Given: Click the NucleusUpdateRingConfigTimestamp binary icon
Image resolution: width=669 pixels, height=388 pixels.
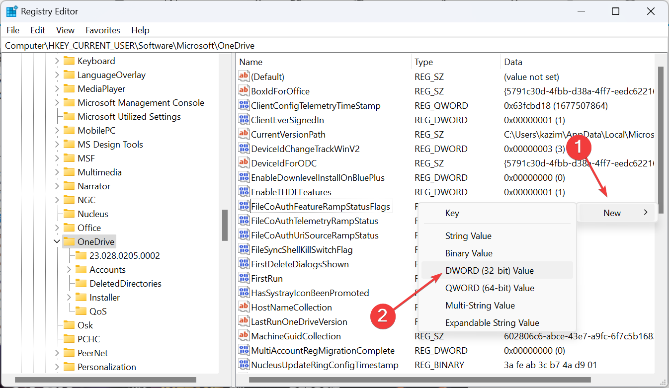Looking at the screenshot, I should pos(244,365).
